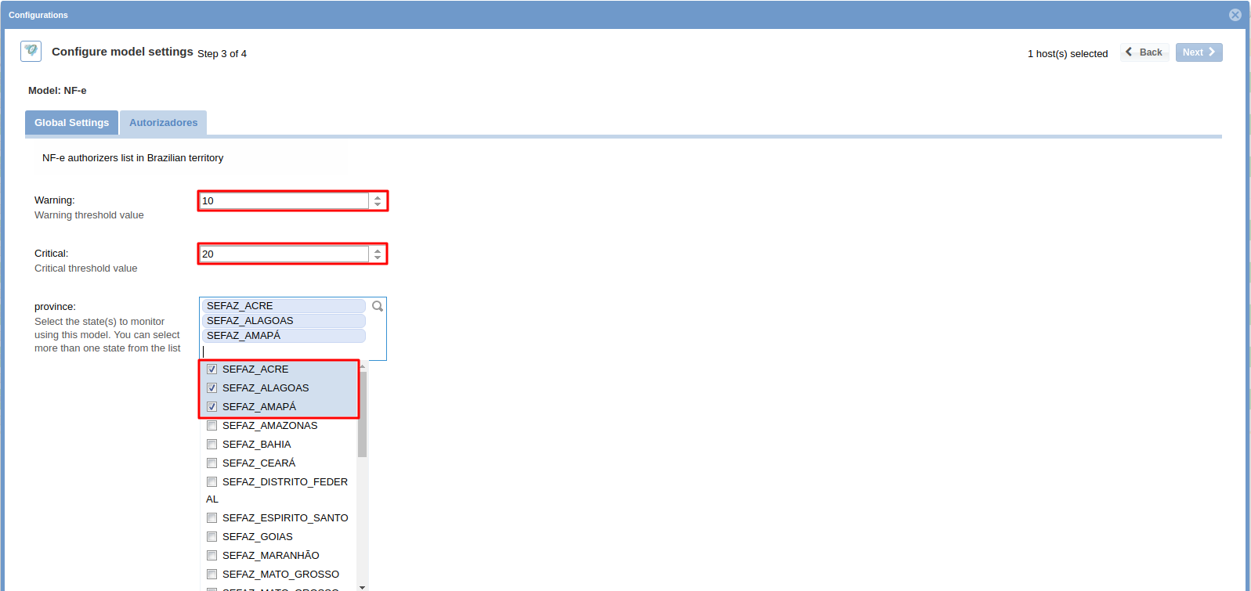1251x591 pixels.
Task: Uncheck the SEFAZ_ACRE checkbox
Action: click(x=212, y=369)
